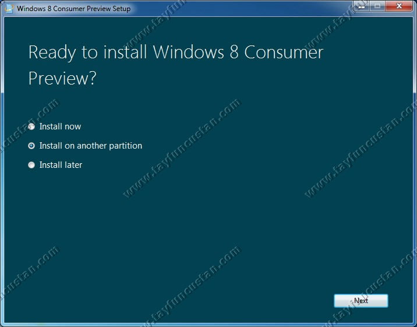
Task: Select the "Install now" radio button
Action: 31,126
